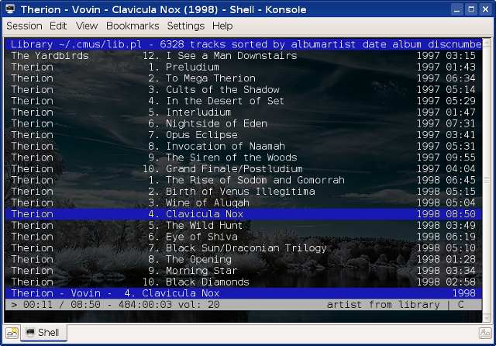The width and height of the screenshot is (496, 346).
Task: Select the track 'The Opening'
Action: [243, 259]
